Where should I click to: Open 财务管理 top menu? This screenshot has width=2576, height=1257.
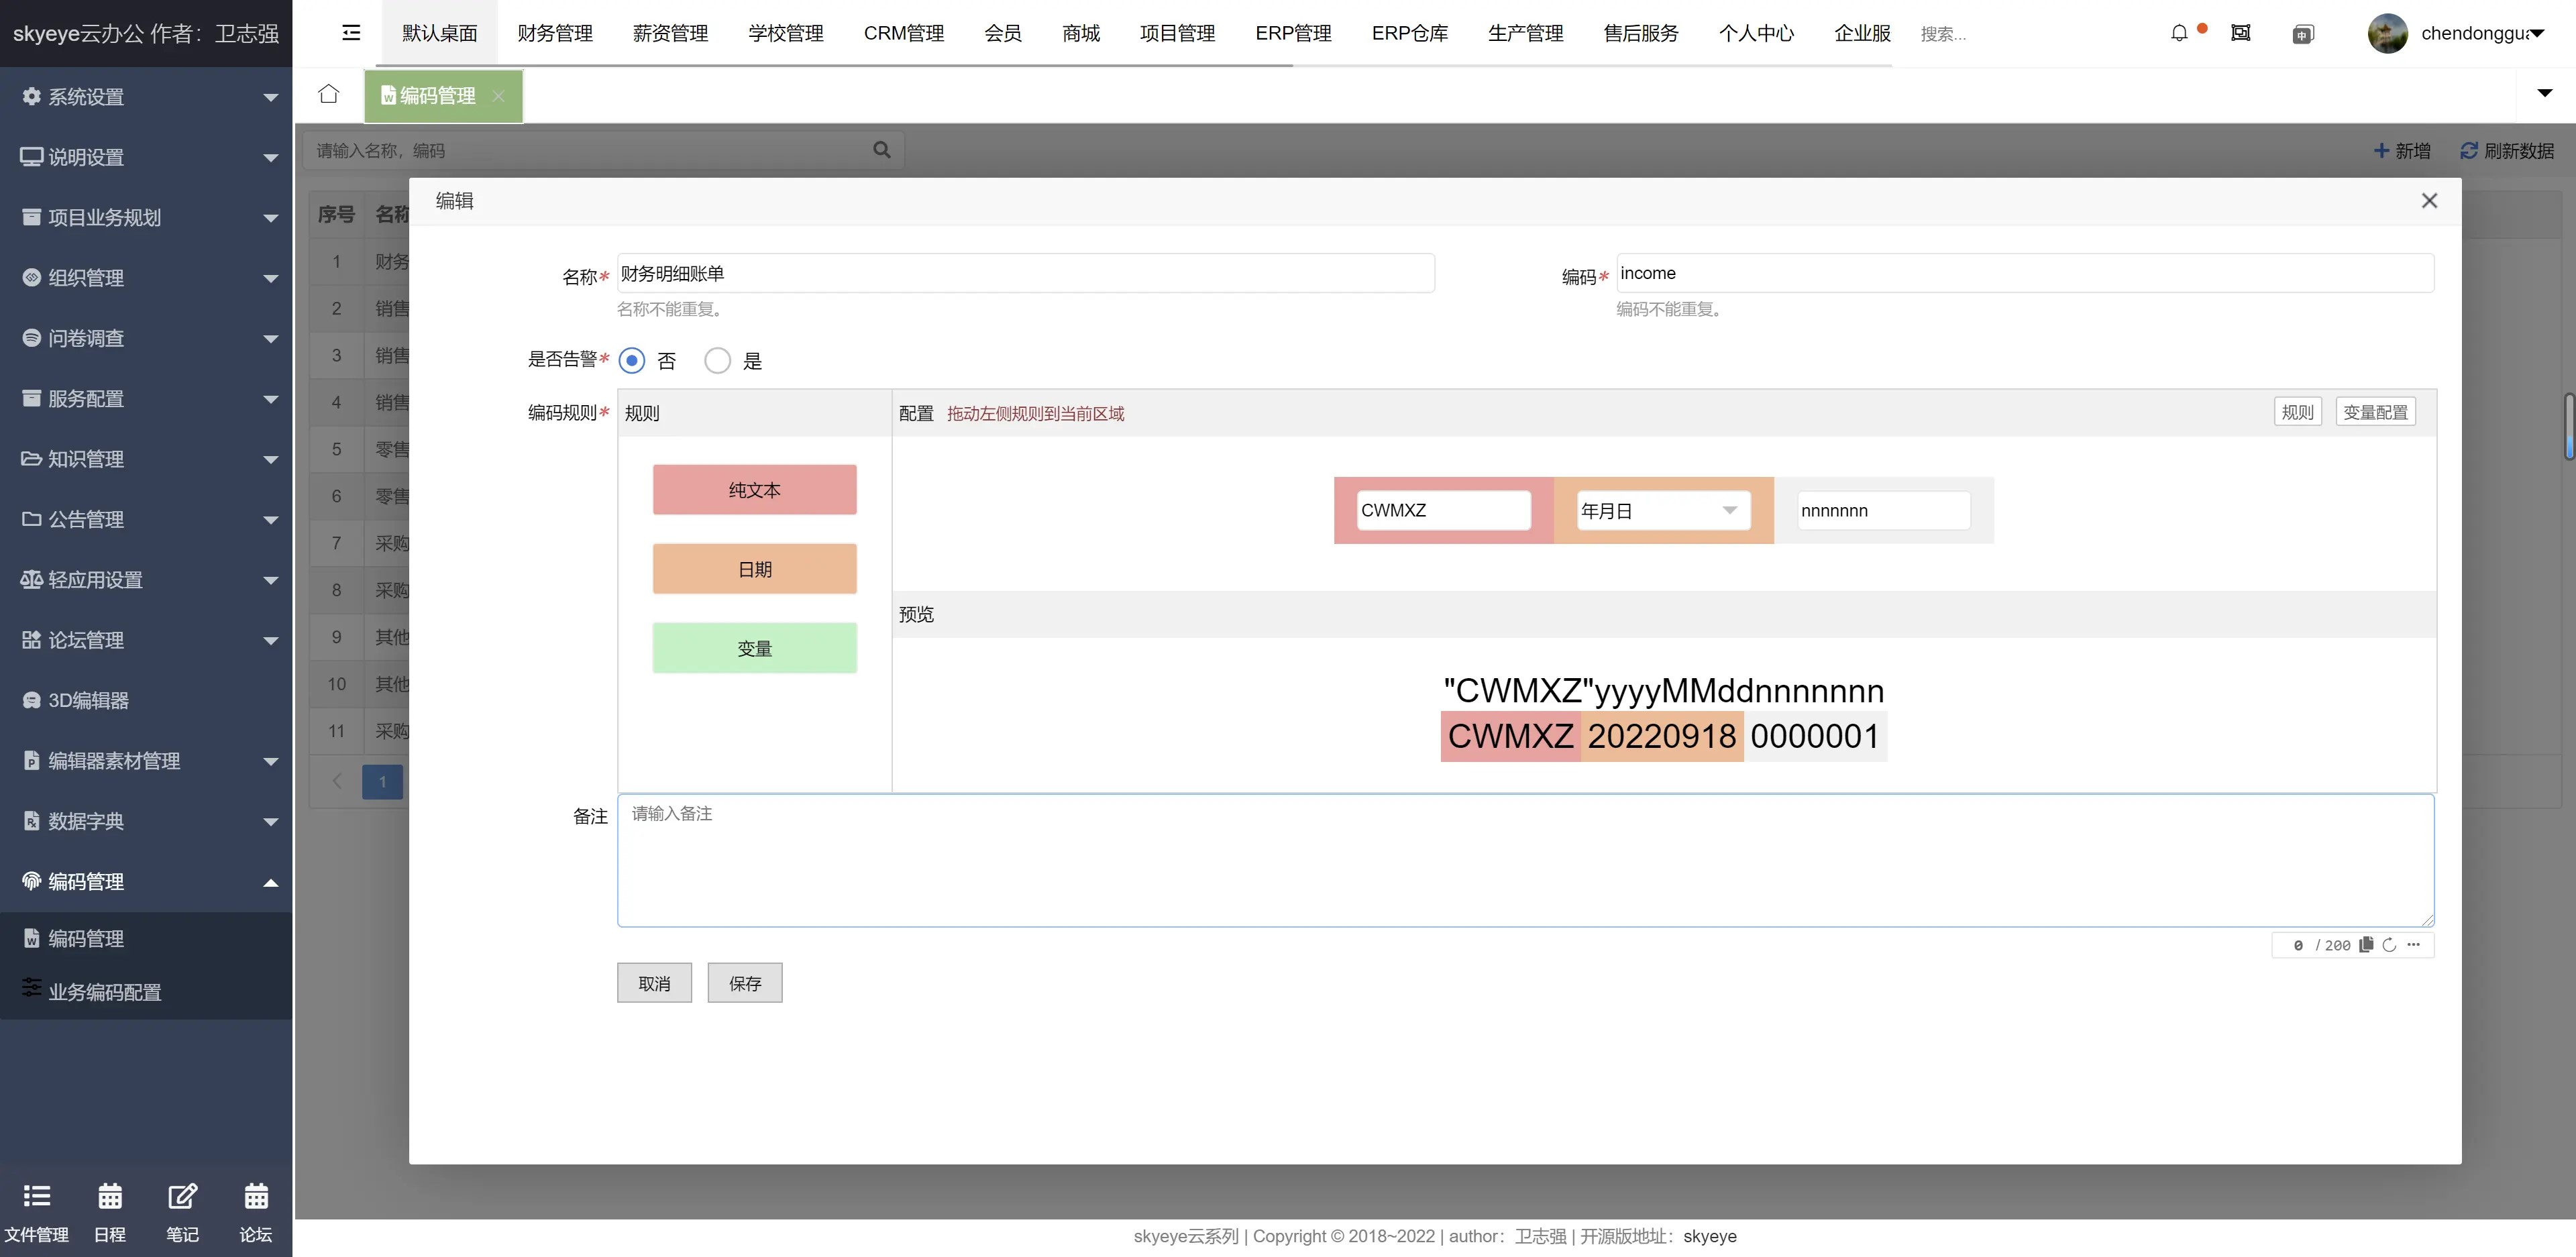point(555,33)
